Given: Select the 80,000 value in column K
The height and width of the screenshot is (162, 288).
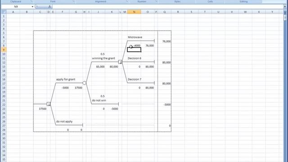Looking at the screenshot, I should 114,67.
